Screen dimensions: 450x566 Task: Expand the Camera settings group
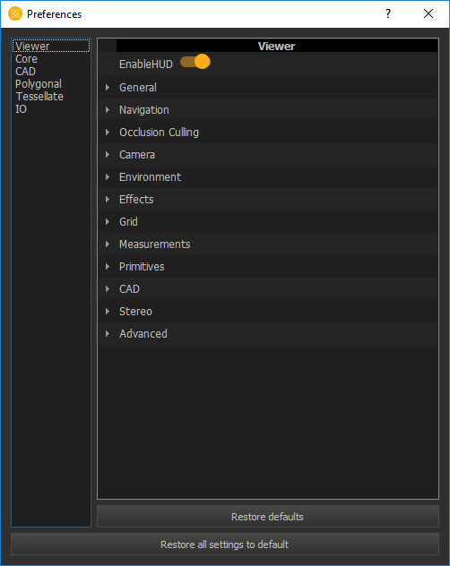click(108, 155)
